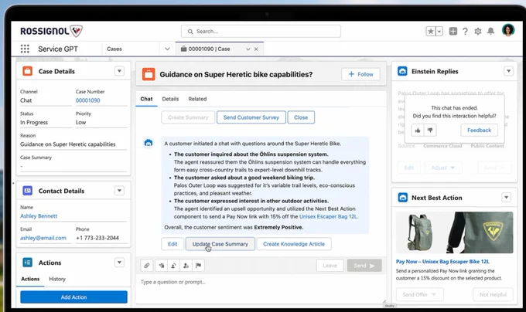Click the Actions panel icon

[28, 263]
